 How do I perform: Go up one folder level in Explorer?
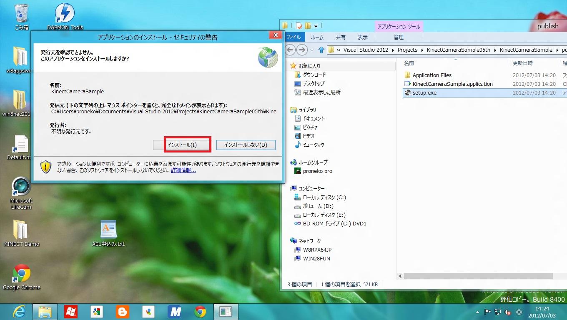(321, 50)
